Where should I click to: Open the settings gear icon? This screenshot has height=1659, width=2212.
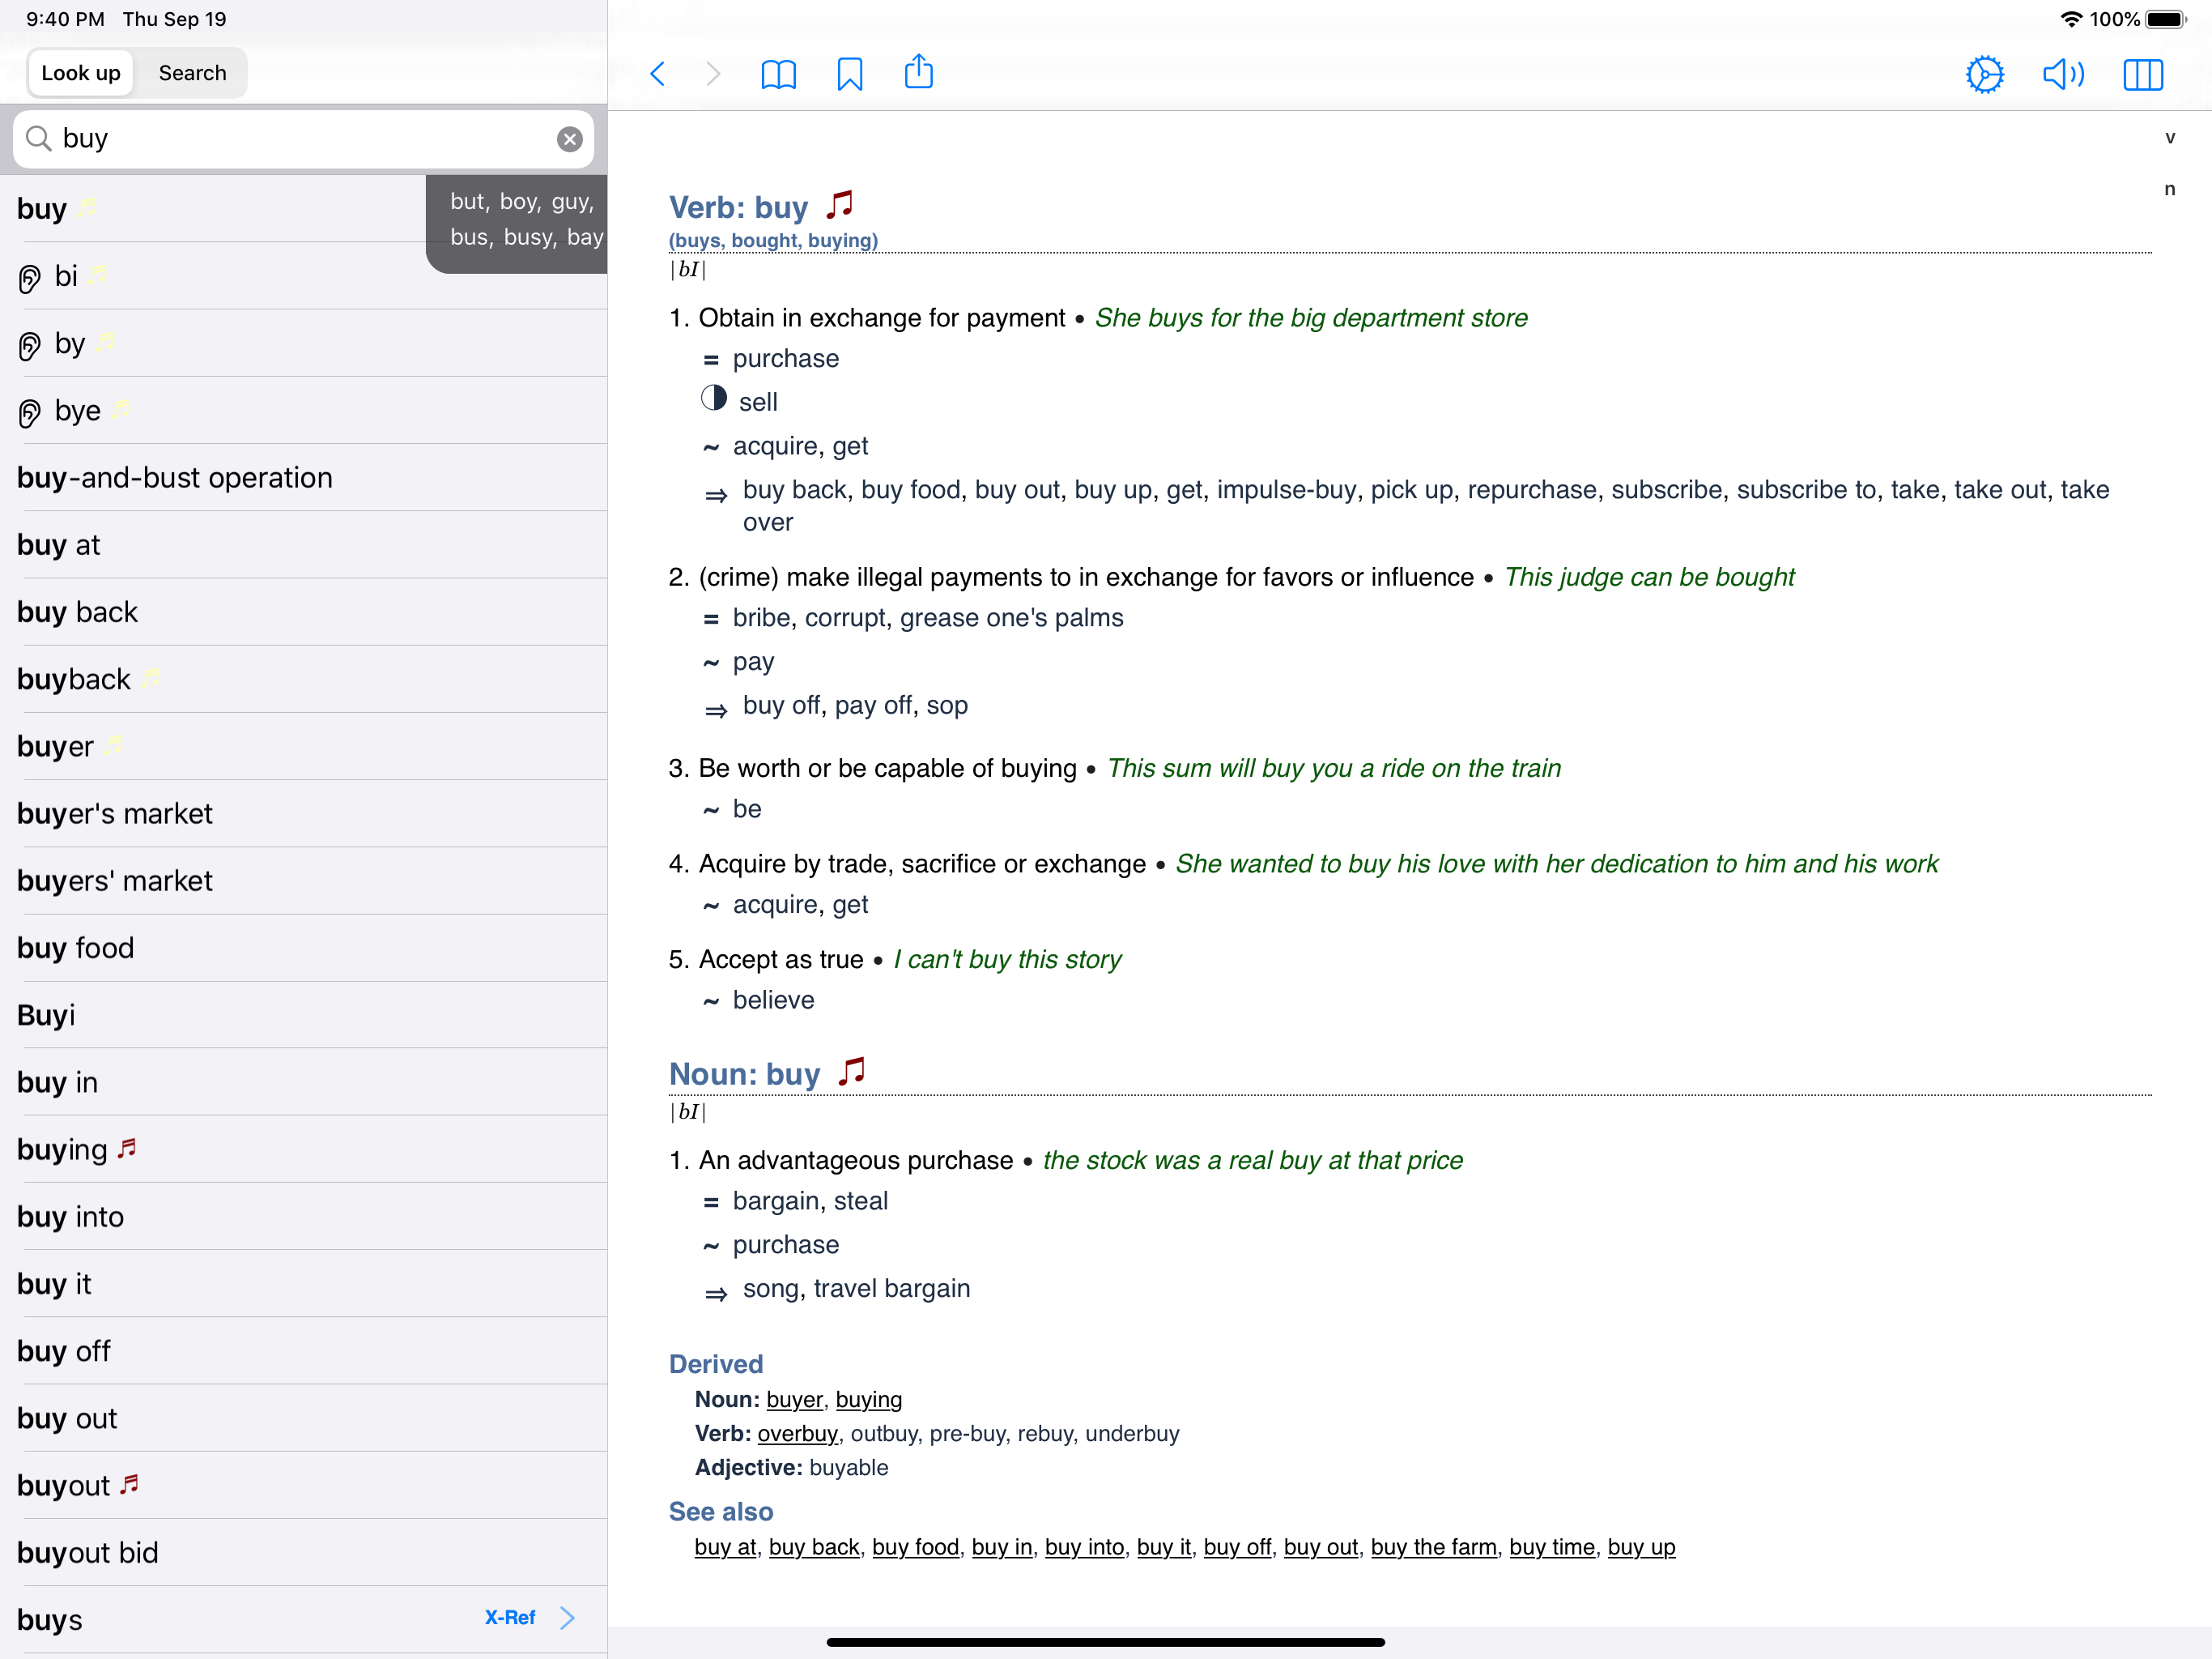[1984, 74]
